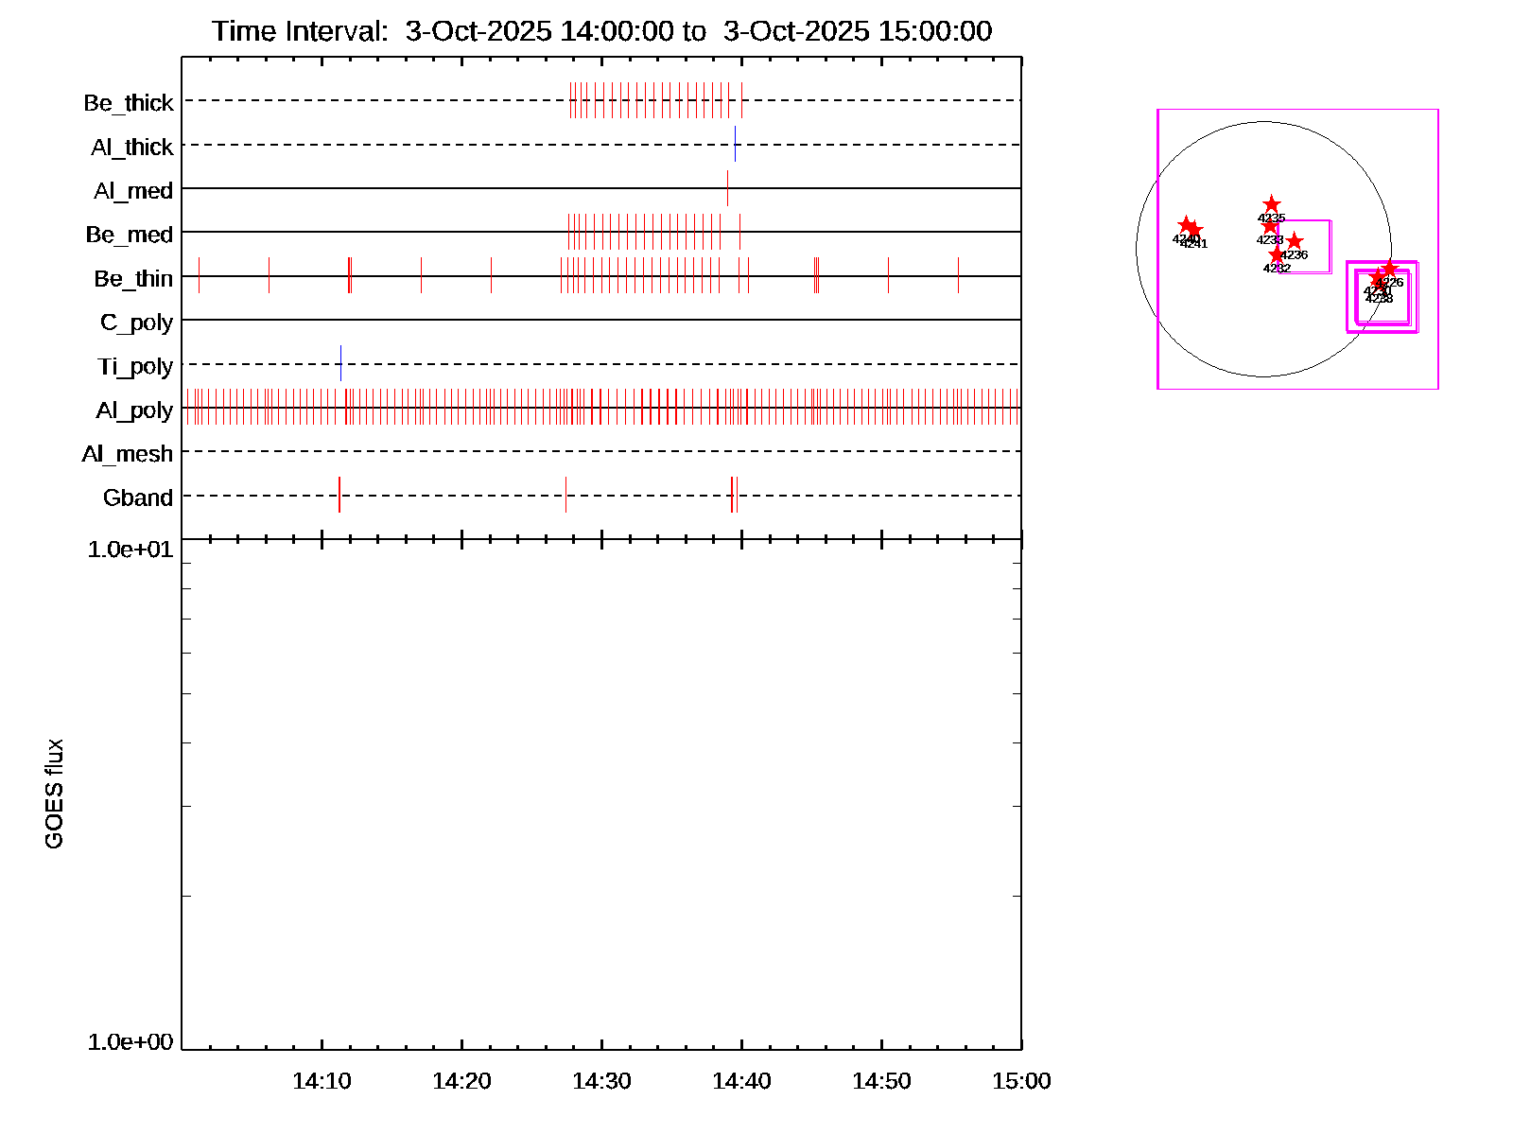Image resolution: width=1513 pixels, height=1135 pixels.
Task: Click the Be_thick filter row label
Action: (129, 102)
